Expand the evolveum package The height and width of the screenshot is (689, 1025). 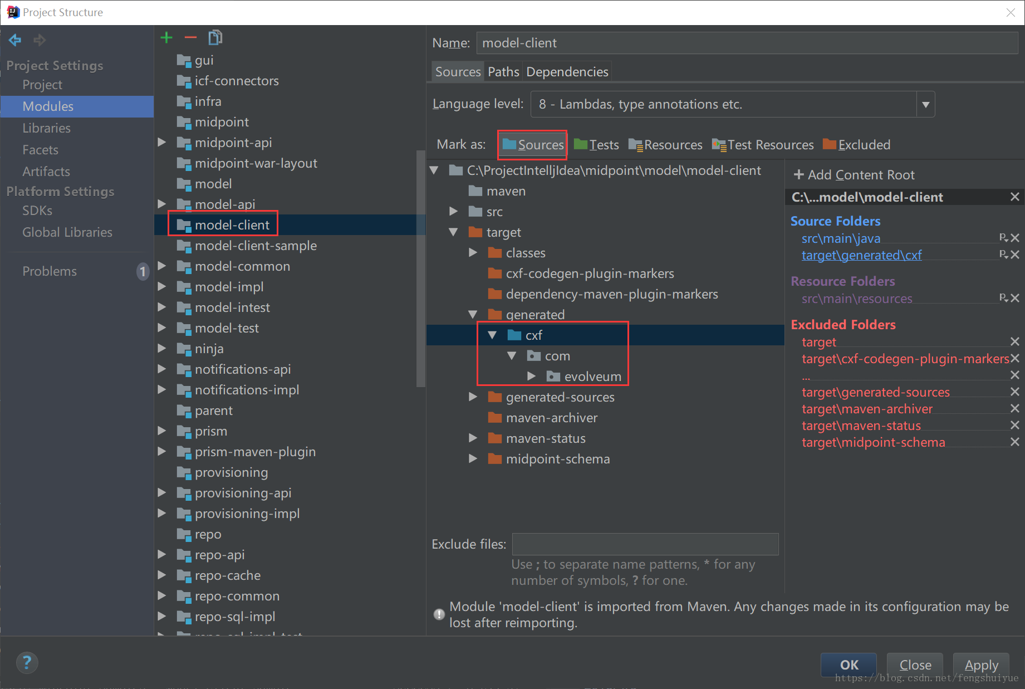(x=532, y=377)
